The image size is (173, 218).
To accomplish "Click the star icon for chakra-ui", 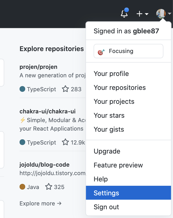I will pos(65,142).
